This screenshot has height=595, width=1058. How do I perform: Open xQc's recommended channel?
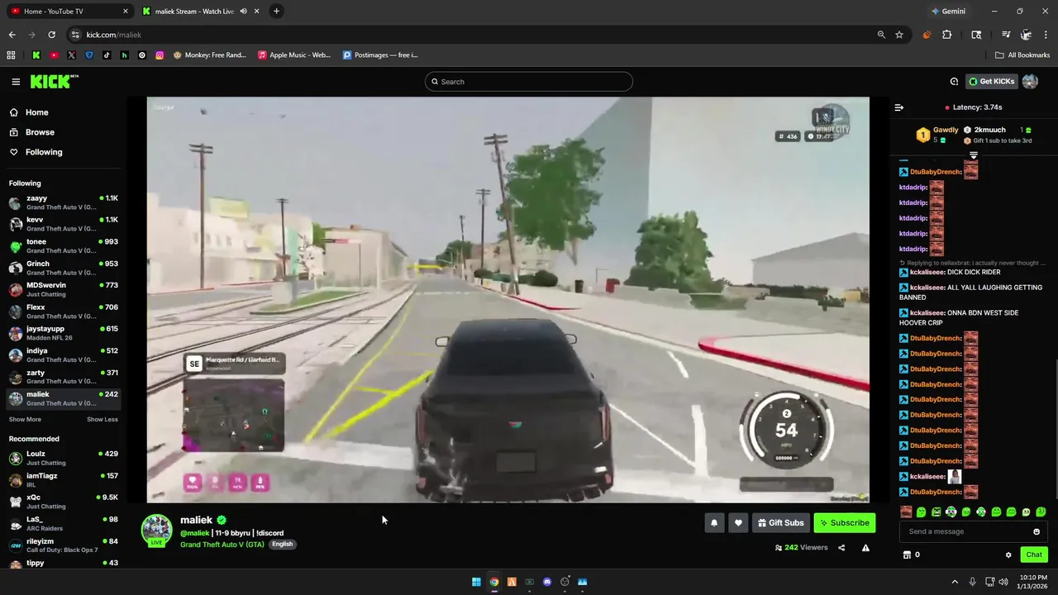tap(63, 502)
